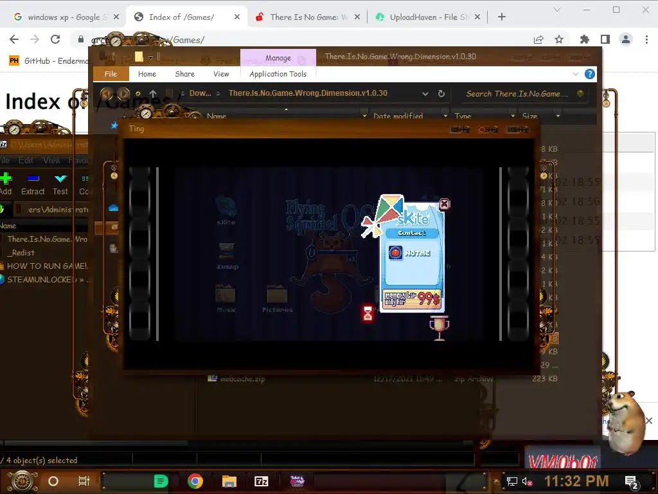Select webcache.zip in the Explorer file list
Viewport: 658px width, 494px height.
click(x=242, y=379)
